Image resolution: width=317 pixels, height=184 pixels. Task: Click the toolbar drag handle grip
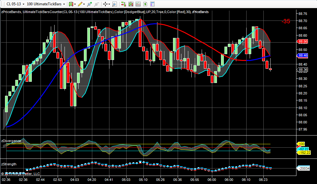click(2, 4)
